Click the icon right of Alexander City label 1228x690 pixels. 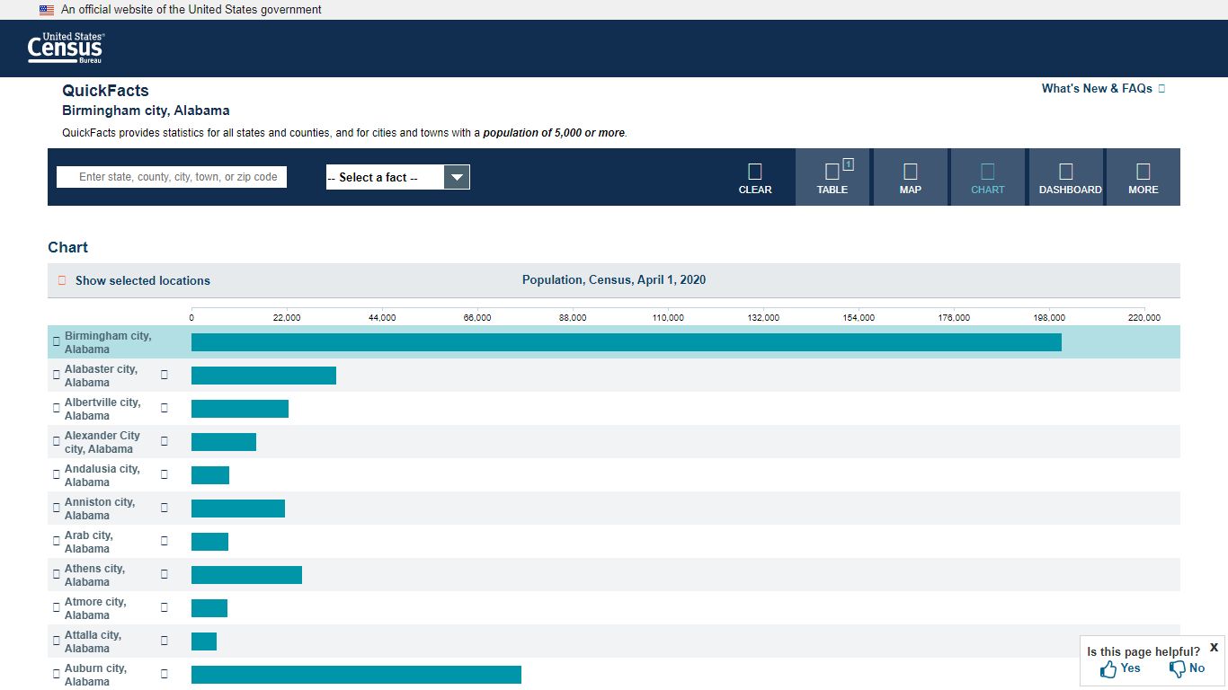click(x=165, y=441)
